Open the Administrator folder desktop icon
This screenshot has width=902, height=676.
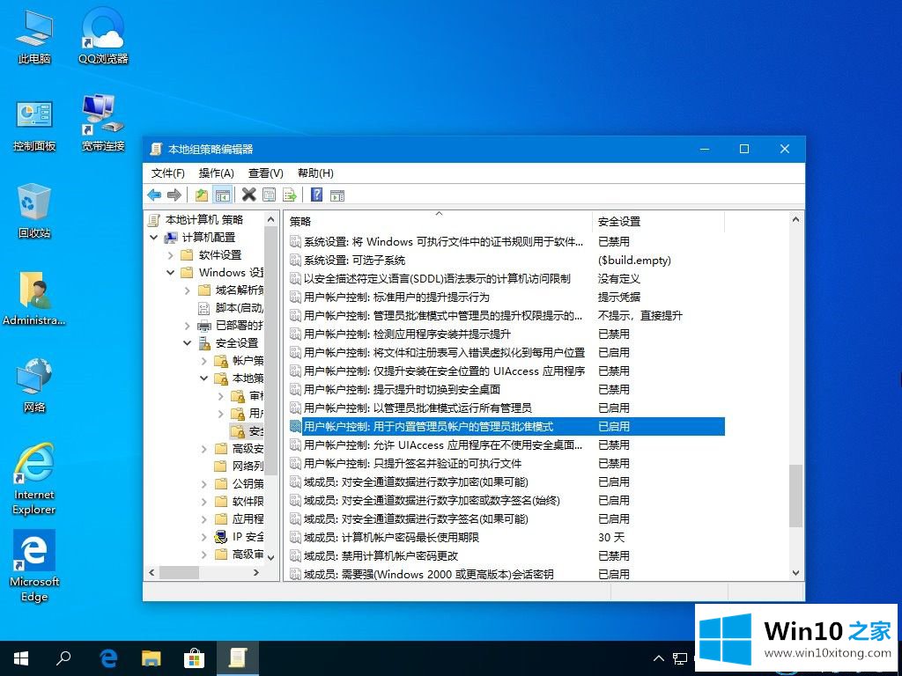(34, 299)
